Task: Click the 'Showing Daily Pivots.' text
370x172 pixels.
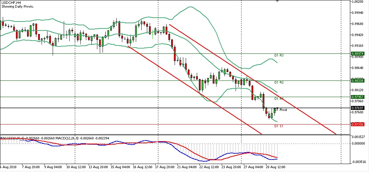Action: [x=18, y=7]
